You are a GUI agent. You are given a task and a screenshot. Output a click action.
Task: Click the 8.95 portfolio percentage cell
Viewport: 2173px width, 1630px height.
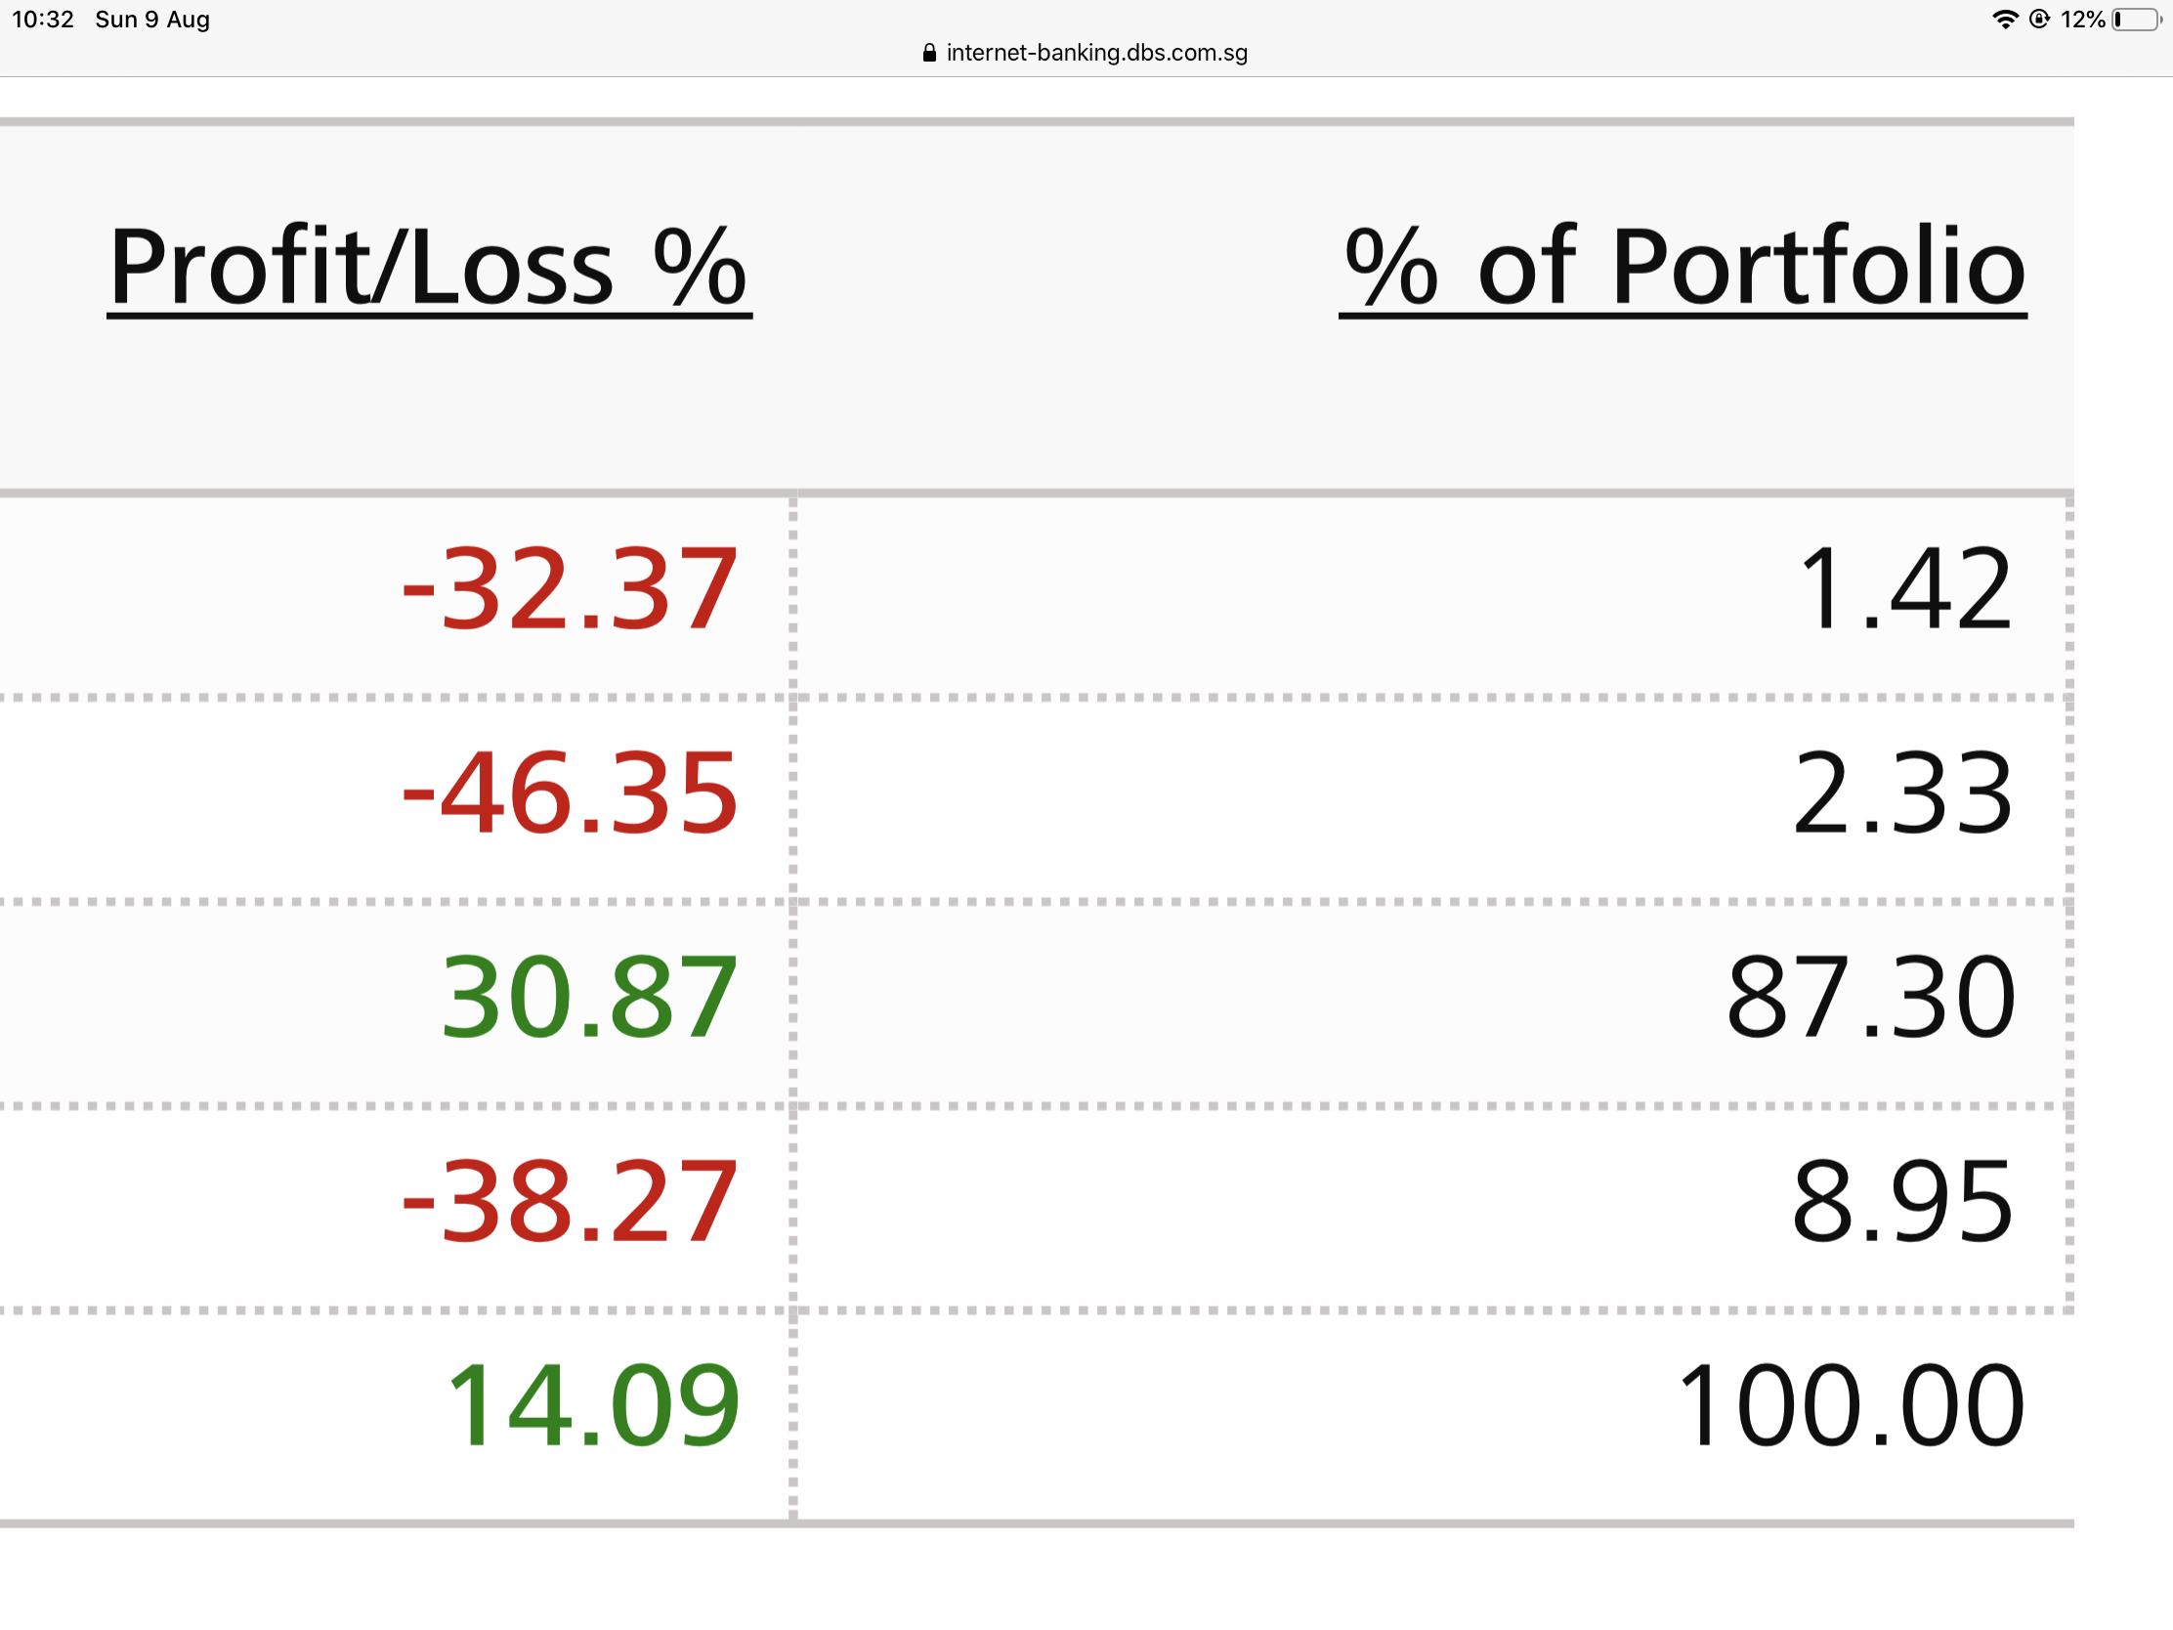coord(1902,1201)
